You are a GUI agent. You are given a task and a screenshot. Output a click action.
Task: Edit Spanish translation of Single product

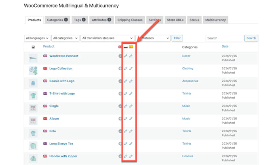(x=131, y=106)
